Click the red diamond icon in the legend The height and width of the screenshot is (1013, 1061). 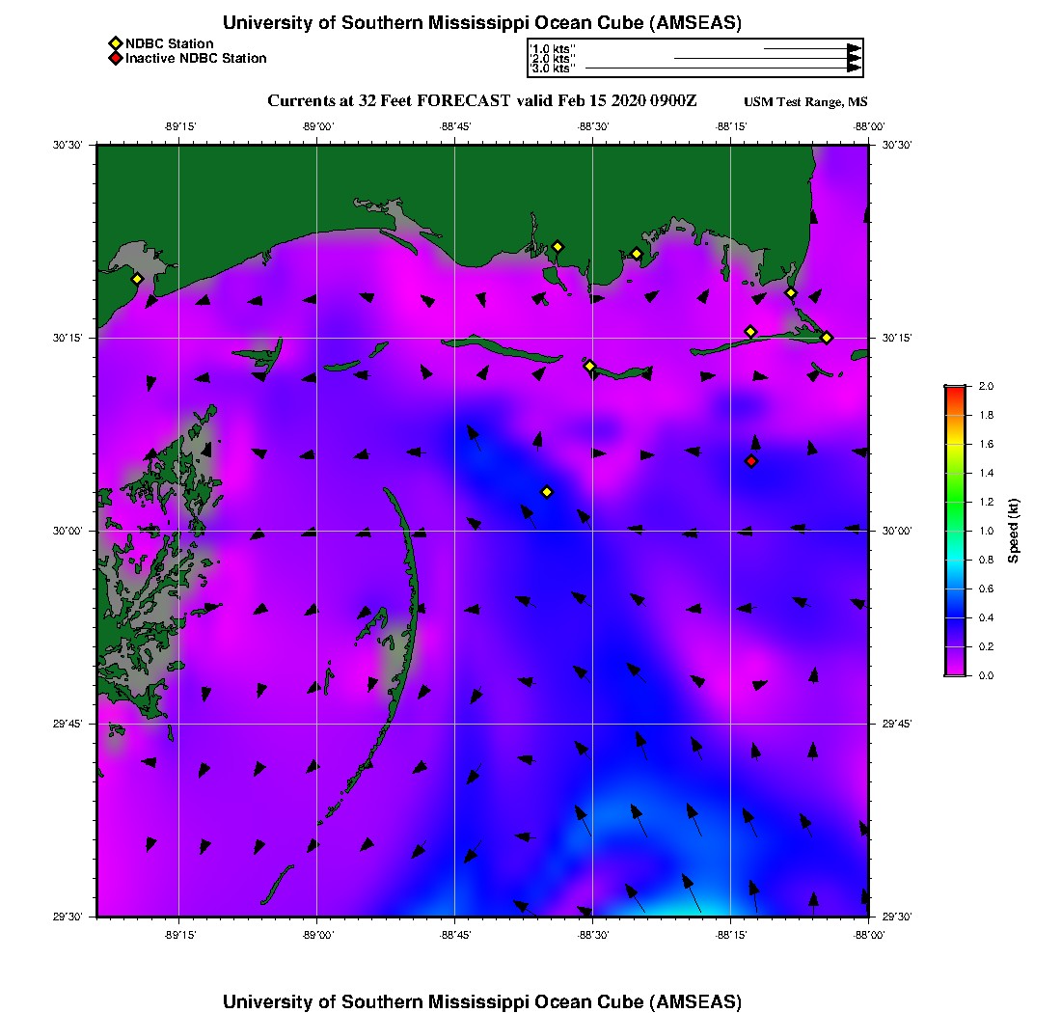tap(115, 58)
